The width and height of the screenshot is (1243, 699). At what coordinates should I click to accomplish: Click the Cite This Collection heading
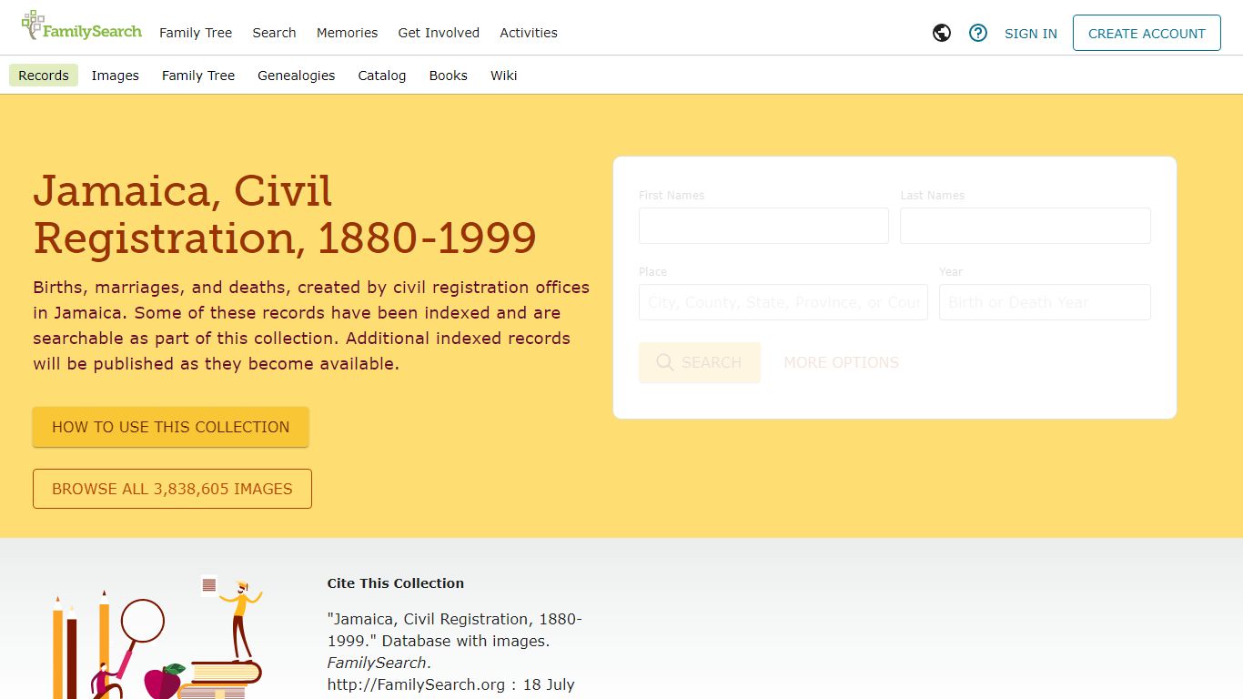[x=396, y=583]
